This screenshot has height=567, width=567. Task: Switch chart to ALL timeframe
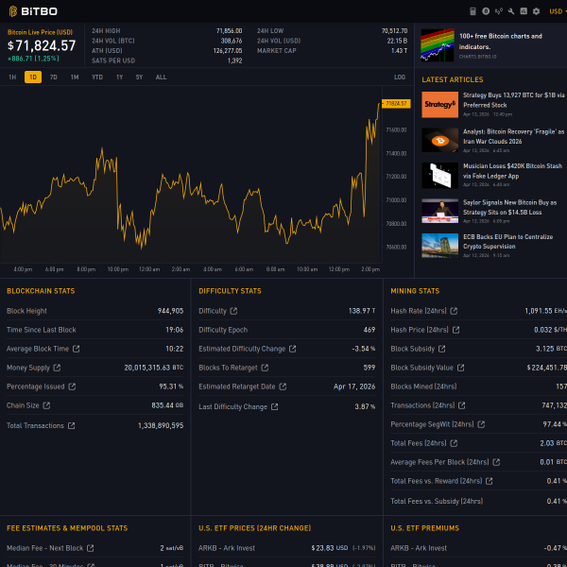tap(161, 77)
